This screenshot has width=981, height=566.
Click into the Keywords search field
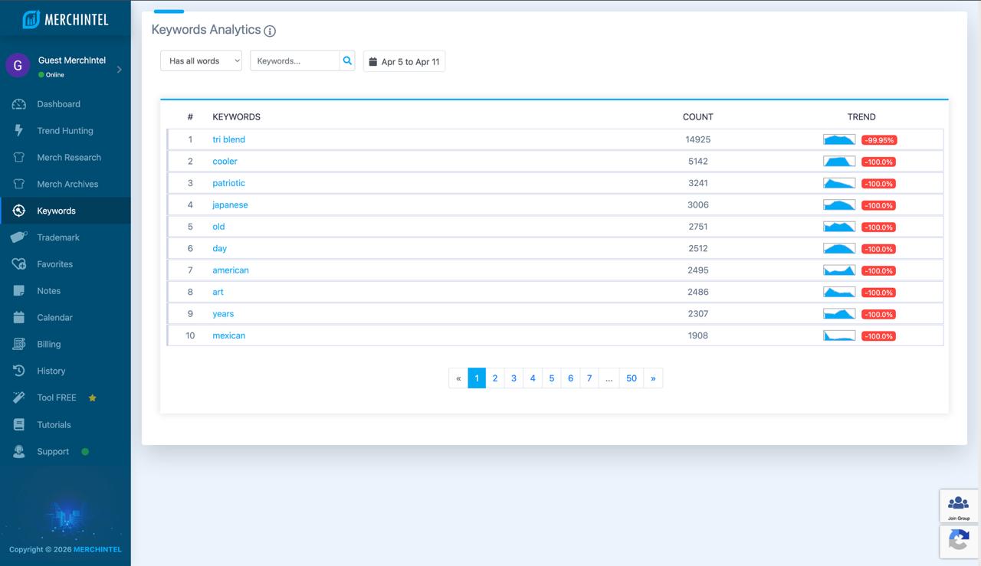pos(295,61)
